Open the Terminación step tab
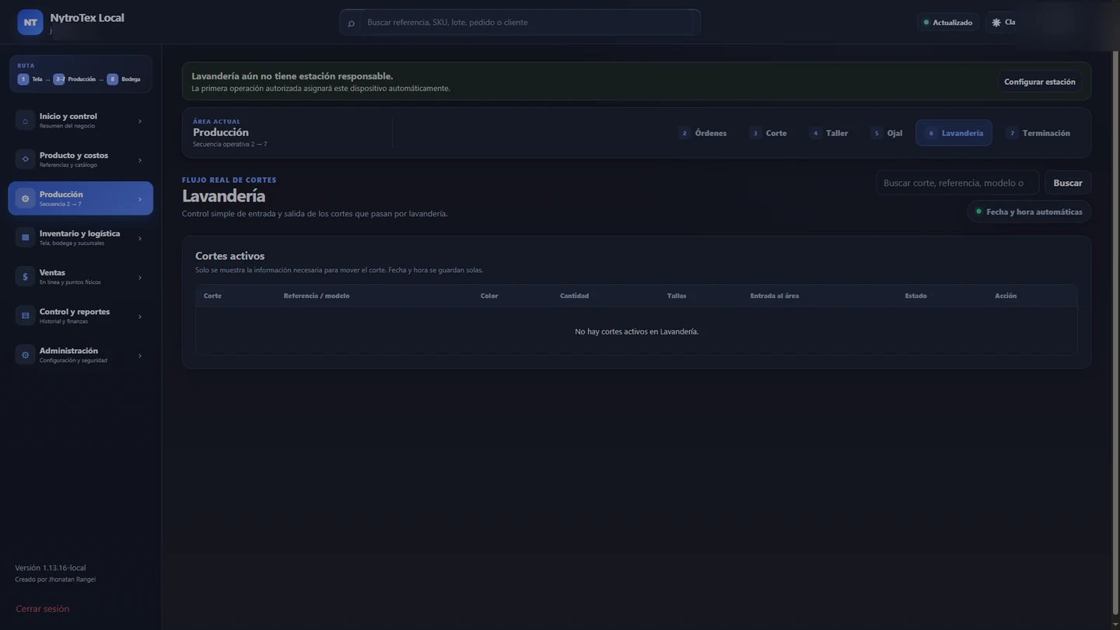 coord(1038,133)
